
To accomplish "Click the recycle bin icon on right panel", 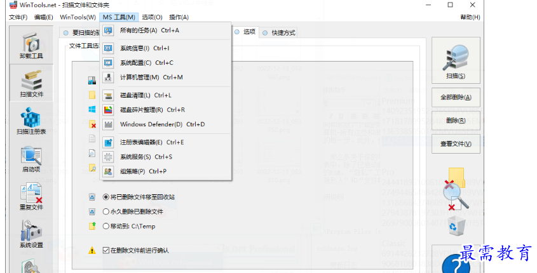I will click(x=456, y=225).
